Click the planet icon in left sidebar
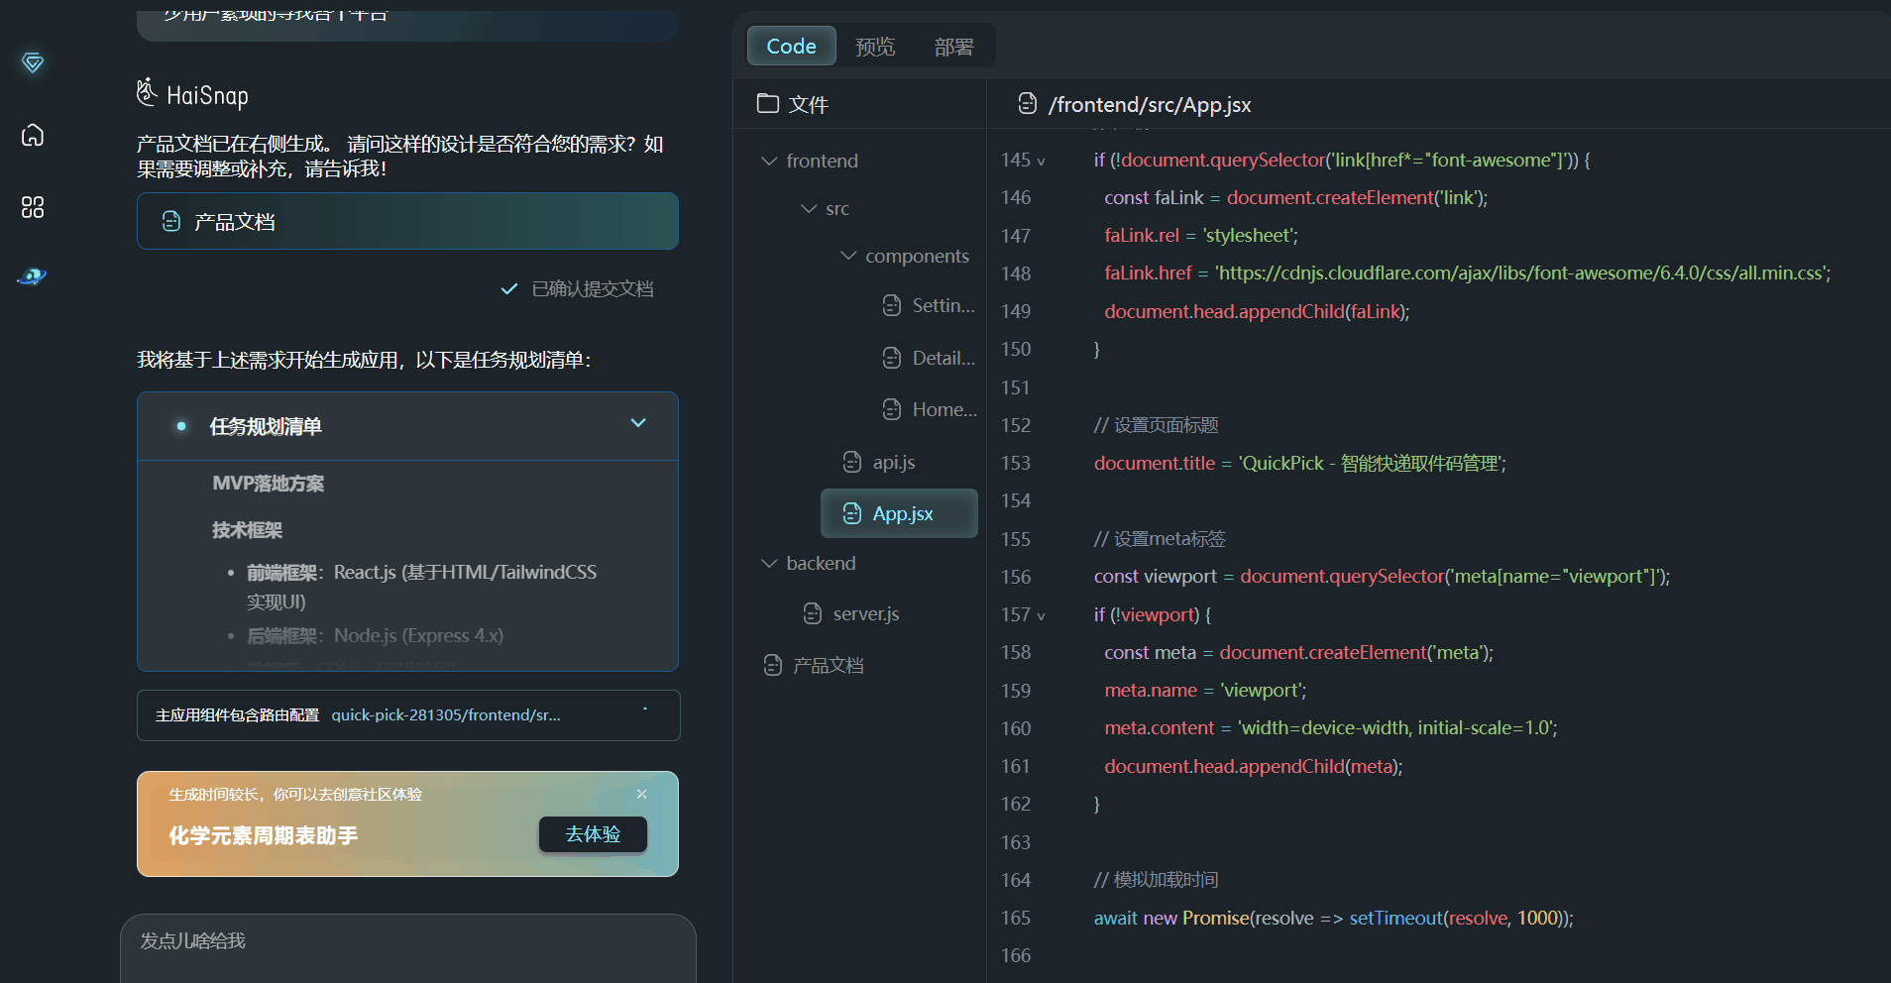This screenshot has height=983, width=1891. click(33, 276)
